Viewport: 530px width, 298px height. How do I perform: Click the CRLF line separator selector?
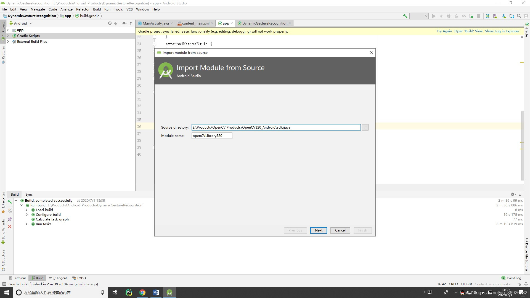pyautogui.click(x=454, y=284)
